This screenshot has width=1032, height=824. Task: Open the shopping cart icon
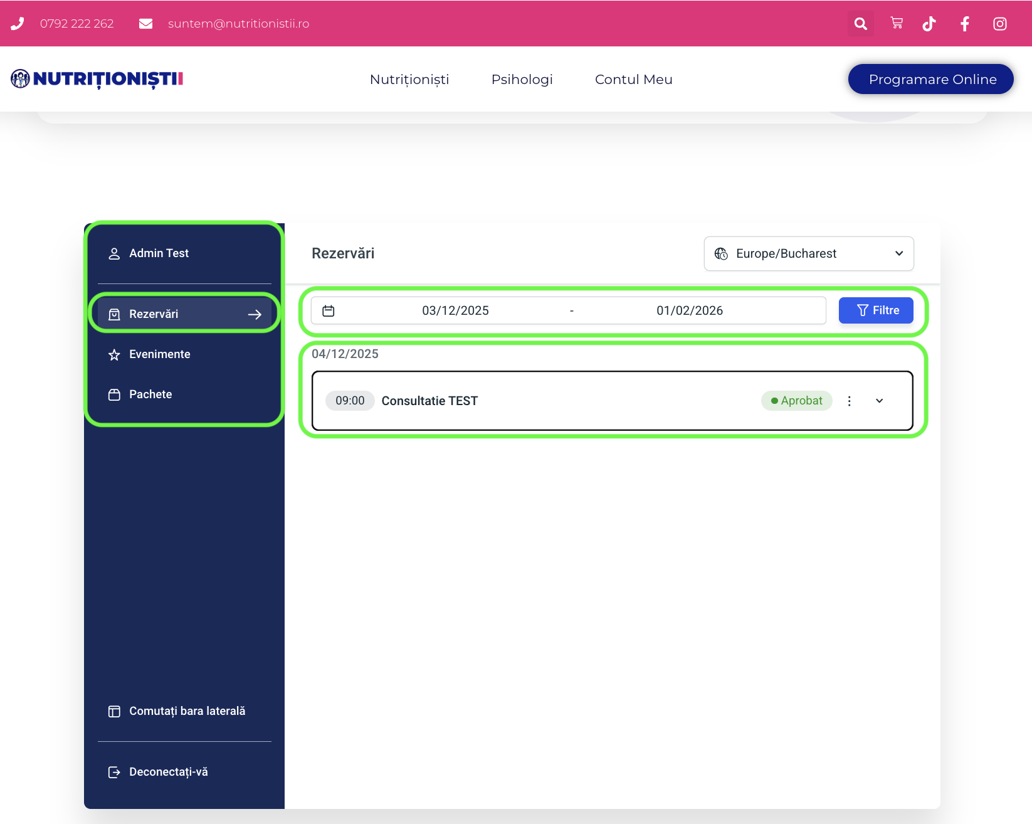tap(897, 23)
